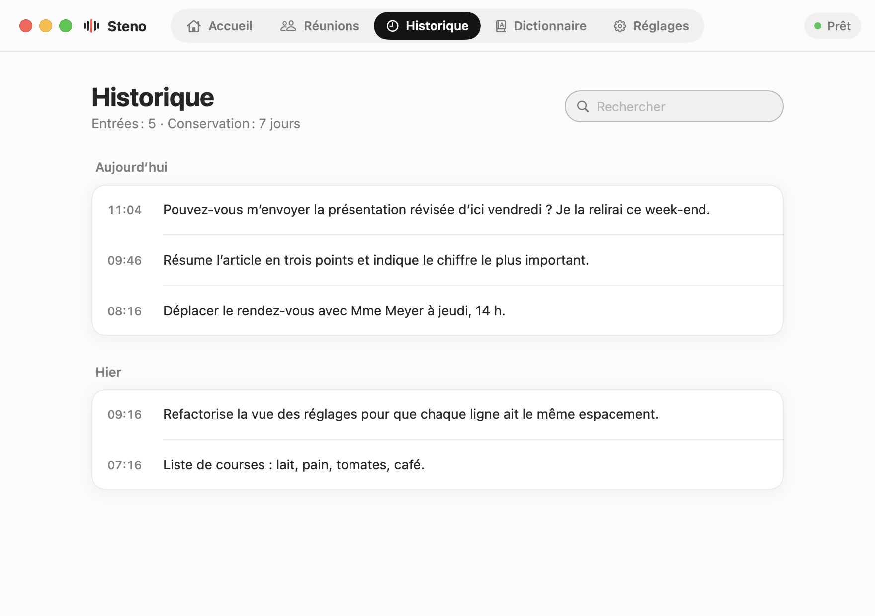Close the window with the red button

click(26, 26)
